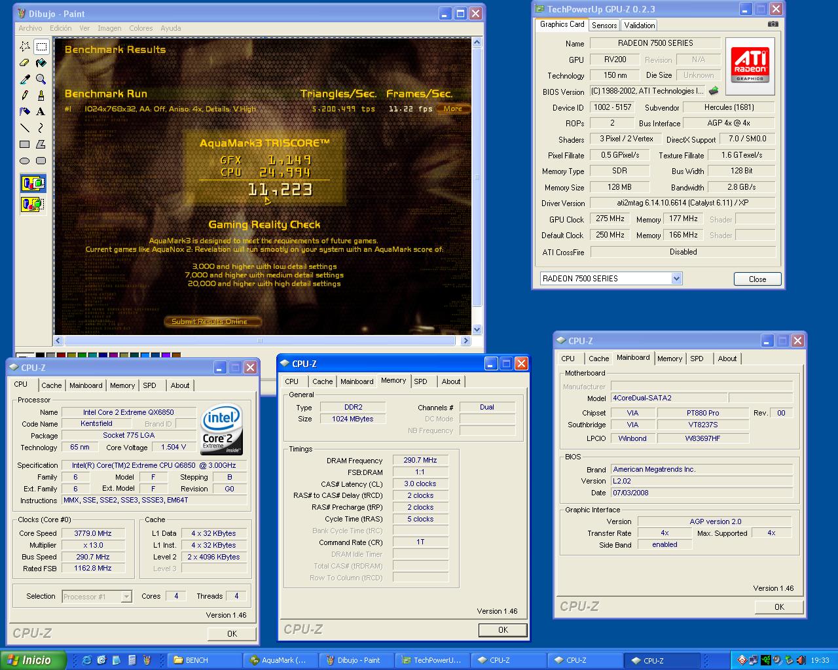Image resolution: width=838 pixels, height=670 pixels.
Task: Open the SPD tab in CPU-Z DDR2 memory window
Action: pos(421,381)
